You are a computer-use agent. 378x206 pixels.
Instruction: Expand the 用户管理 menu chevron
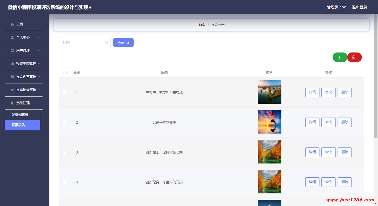(39, 51)
